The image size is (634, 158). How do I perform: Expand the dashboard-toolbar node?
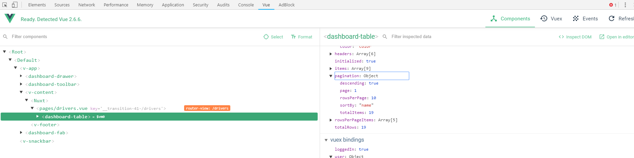point(21,84)
